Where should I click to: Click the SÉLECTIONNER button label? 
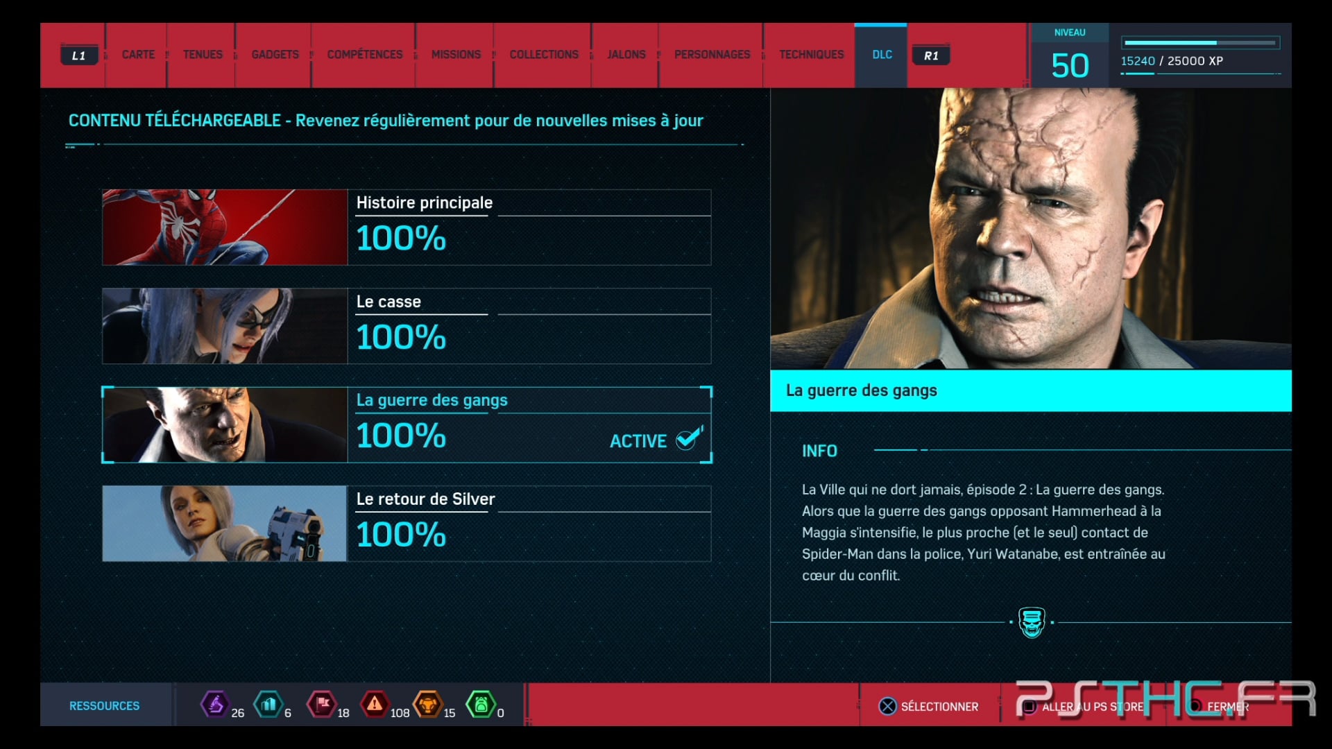[939, 707]
